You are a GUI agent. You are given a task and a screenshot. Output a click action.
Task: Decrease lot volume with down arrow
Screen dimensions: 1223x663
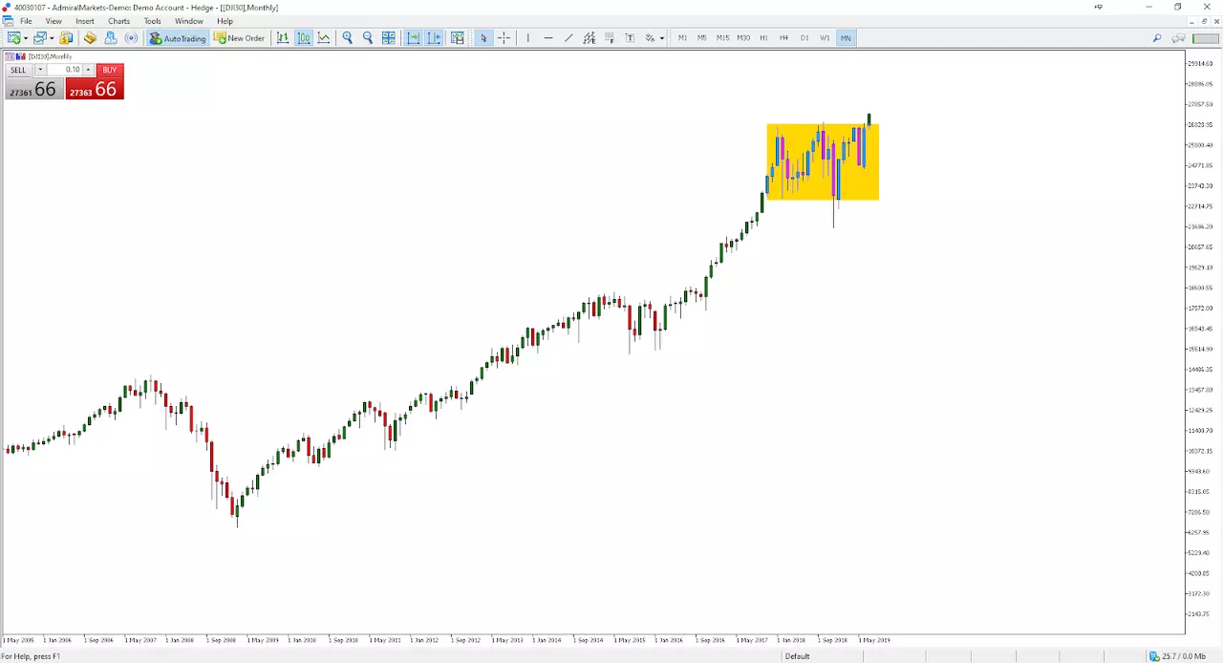click(x=40, y=70)
